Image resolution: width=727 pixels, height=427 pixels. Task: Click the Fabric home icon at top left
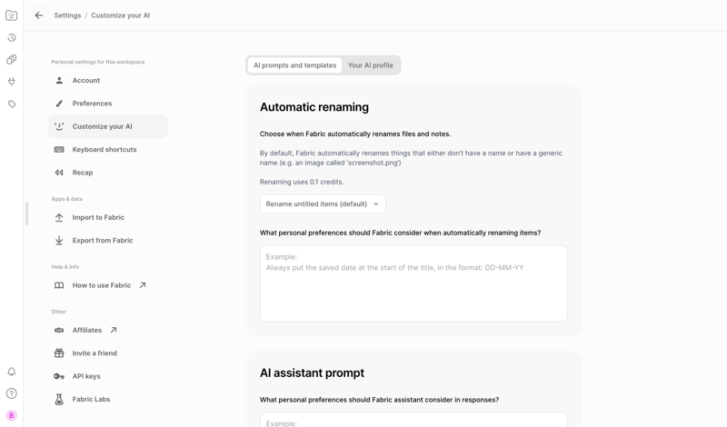coord(12,15)
